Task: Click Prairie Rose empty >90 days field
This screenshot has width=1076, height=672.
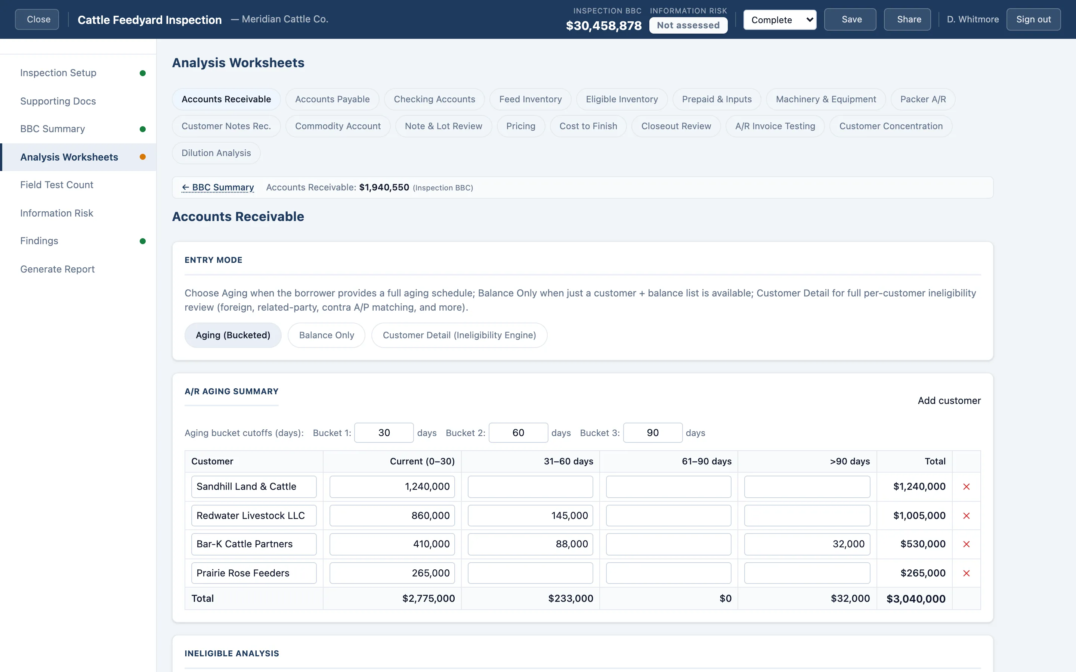Action: tap(807, 573)
